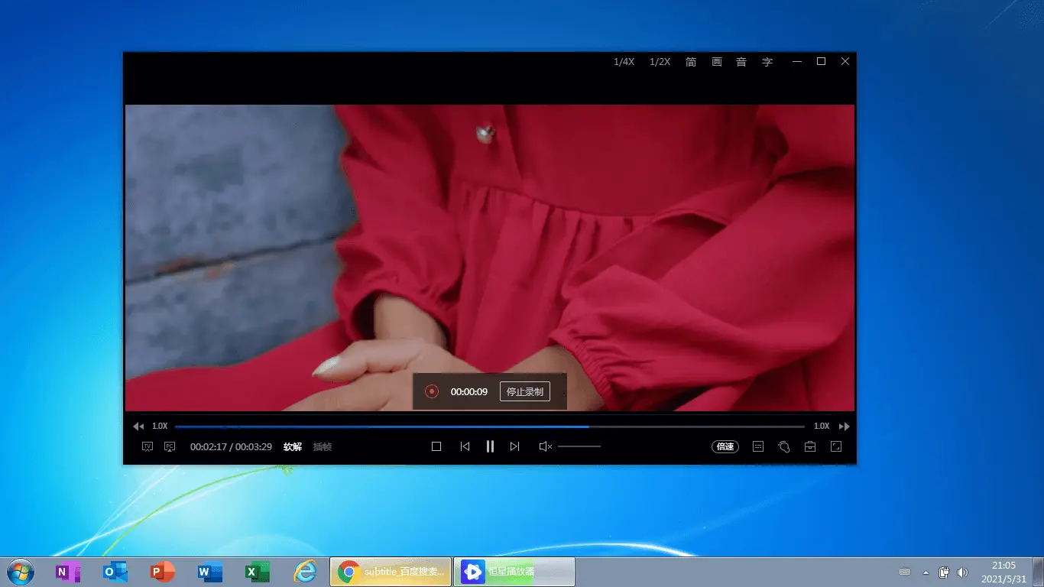The image size is (1044, 587).
Task: Close the player window
Action: 845,61
